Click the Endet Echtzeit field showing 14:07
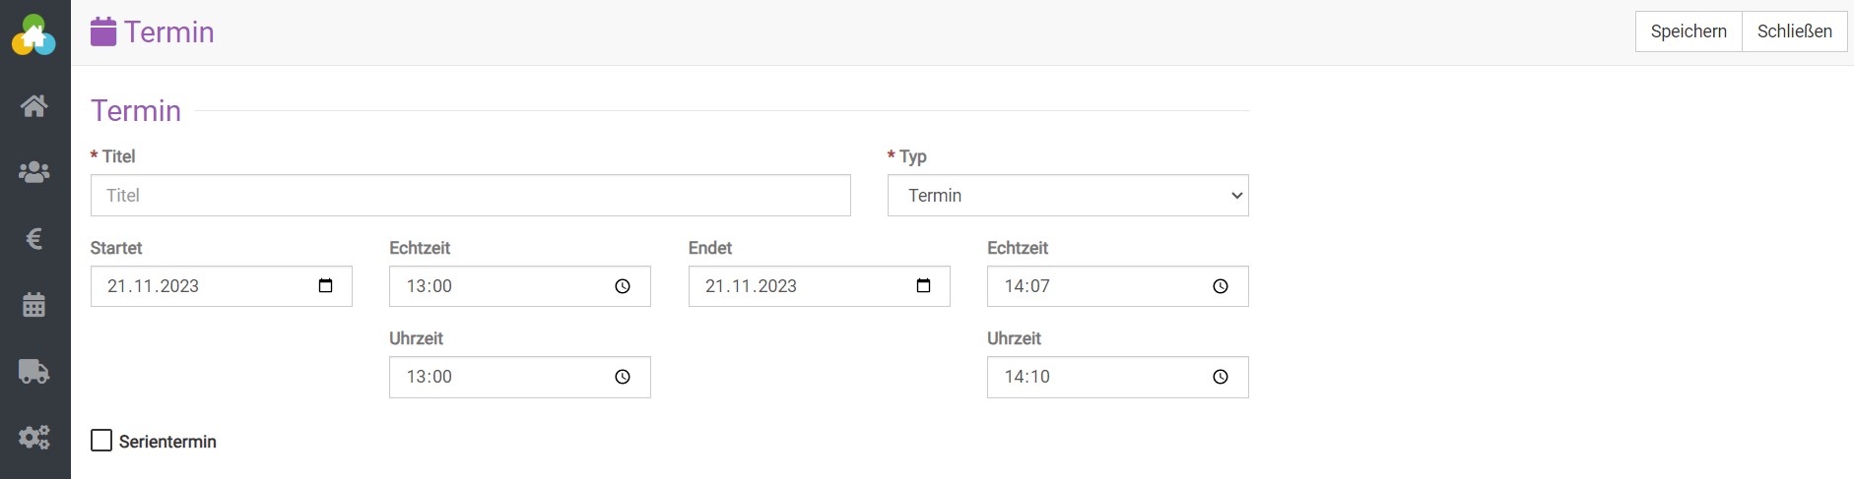 point(1093,286)
